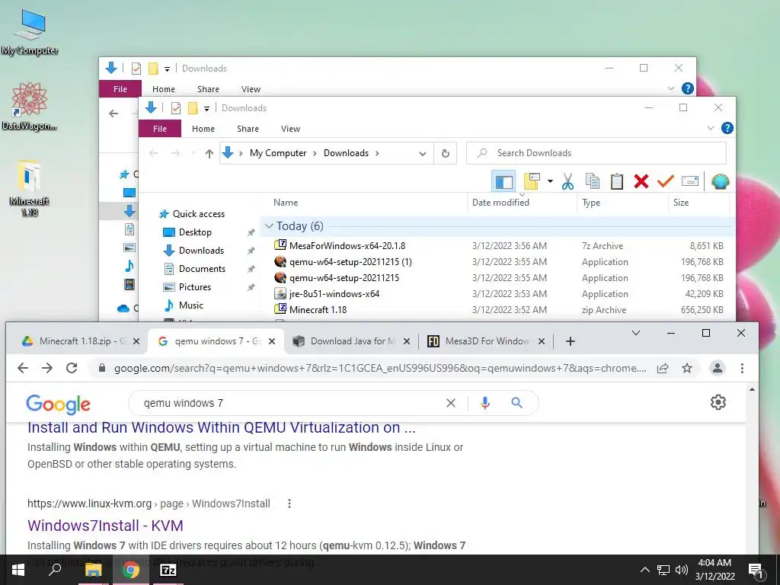
Task: Open 7-Zip from the taskbar
Action: pos(168,570)
